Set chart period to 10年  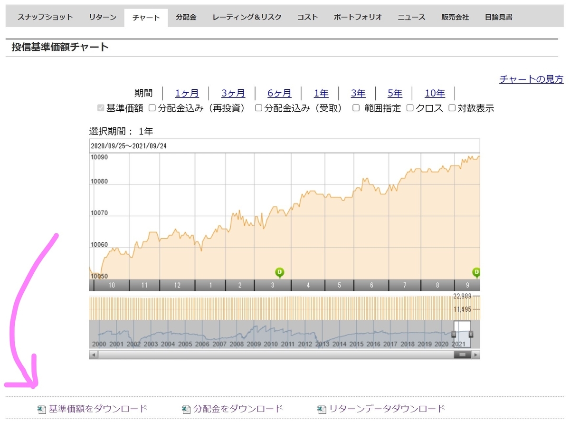(435, 93)
